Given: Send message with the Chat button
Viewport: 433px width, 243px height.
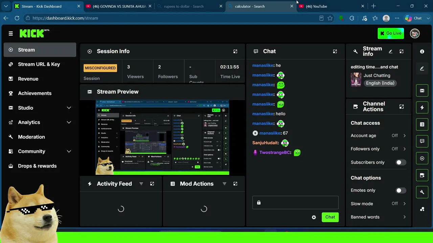Looking at the screenshot, I should coord(330,217).
